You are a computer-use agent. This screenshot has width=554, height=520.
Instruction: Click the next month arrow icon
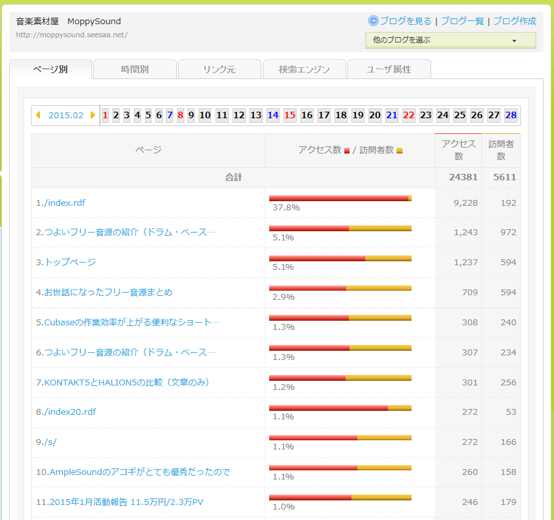(93, 116)
